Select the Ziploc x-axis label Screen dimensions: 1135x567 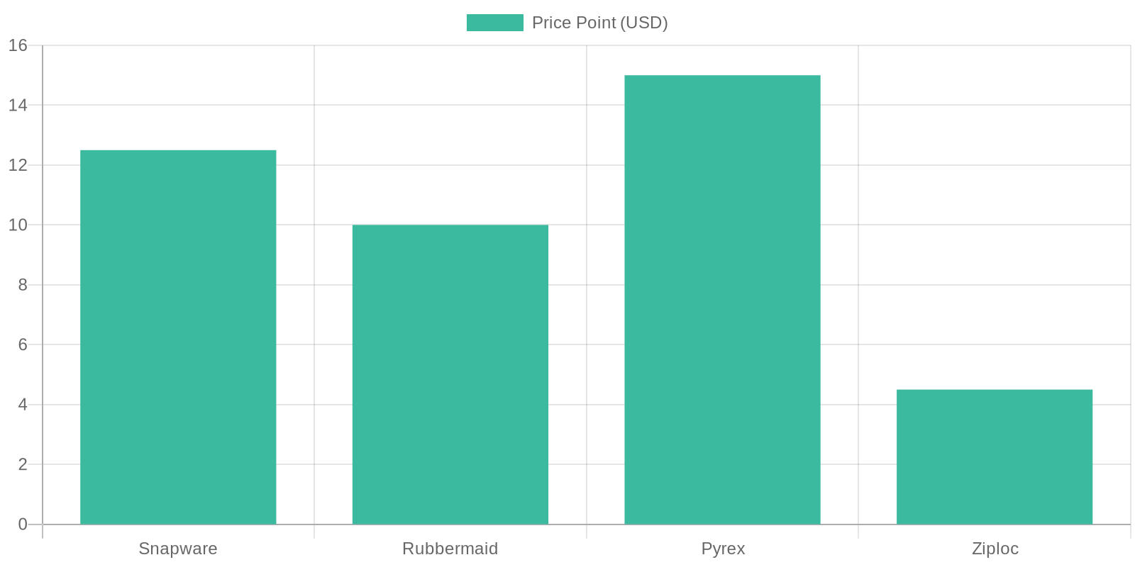995,549
